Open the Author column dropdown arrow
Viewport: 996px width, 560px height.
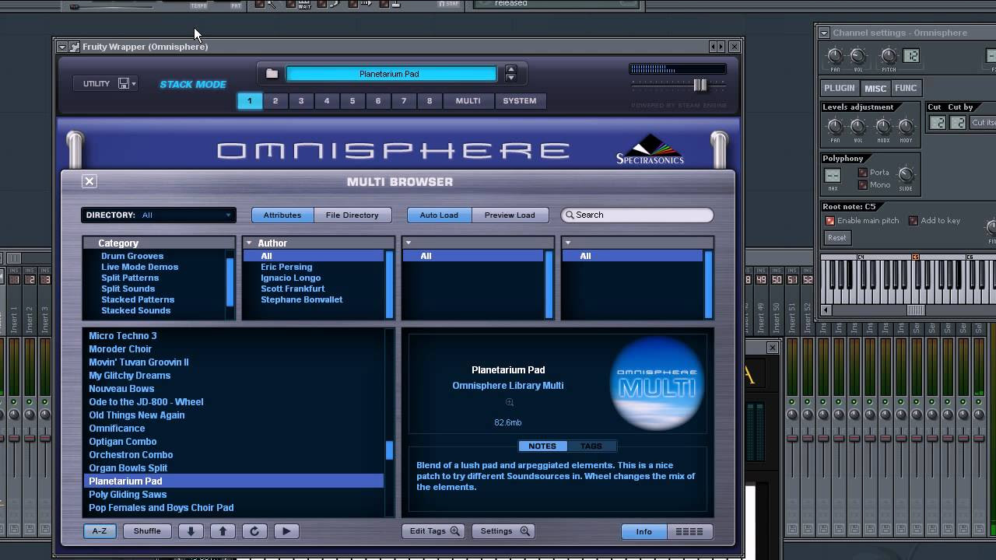(249, 243)
